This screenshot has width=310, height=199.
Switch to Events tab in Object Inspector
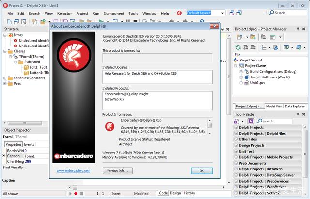point(29,144)
